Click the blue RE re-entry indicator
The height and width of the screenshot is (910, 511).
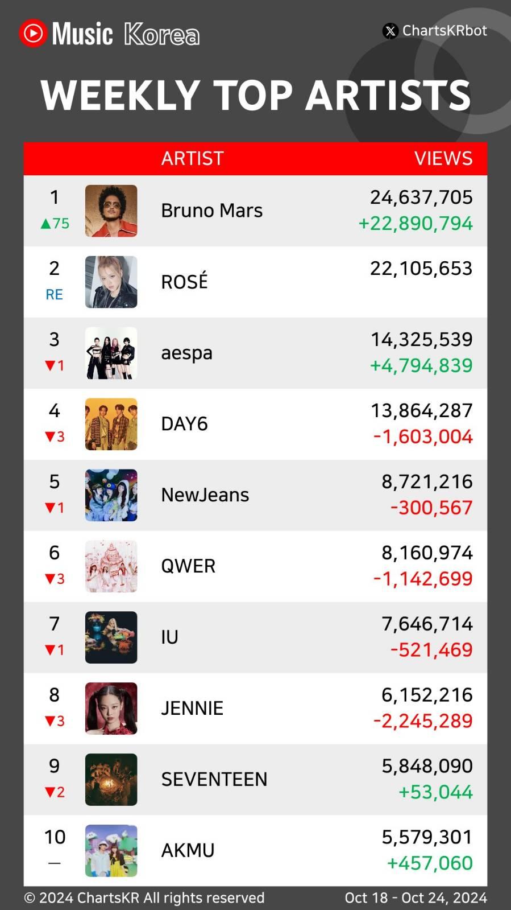(55, 295)
